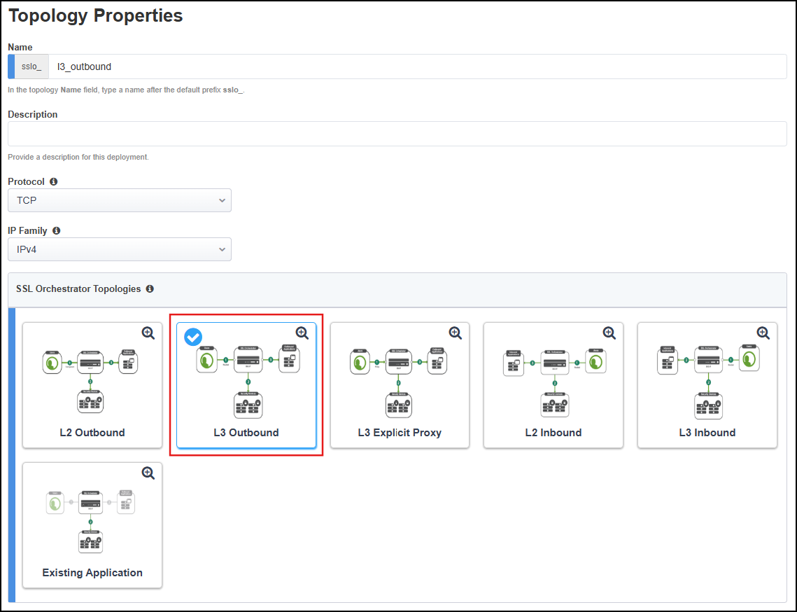Click the blue checkmark on L3 Outbound
Screen dimensions: 797x612
pyautogui.click(x=193, y=337)
